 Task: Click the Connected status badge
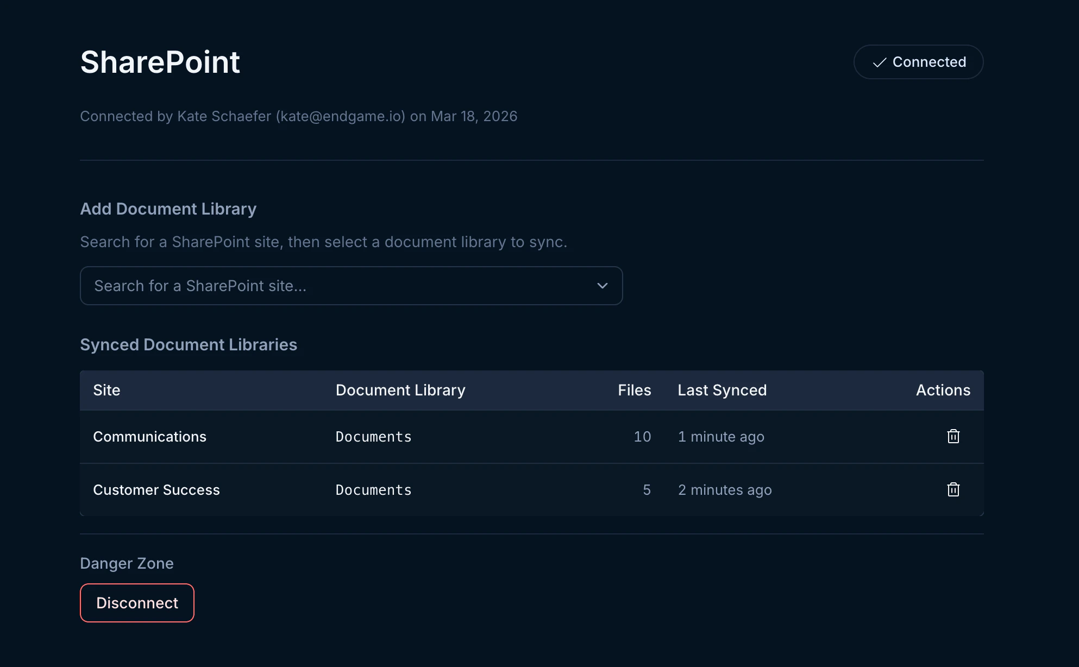(x=918, y=62)
